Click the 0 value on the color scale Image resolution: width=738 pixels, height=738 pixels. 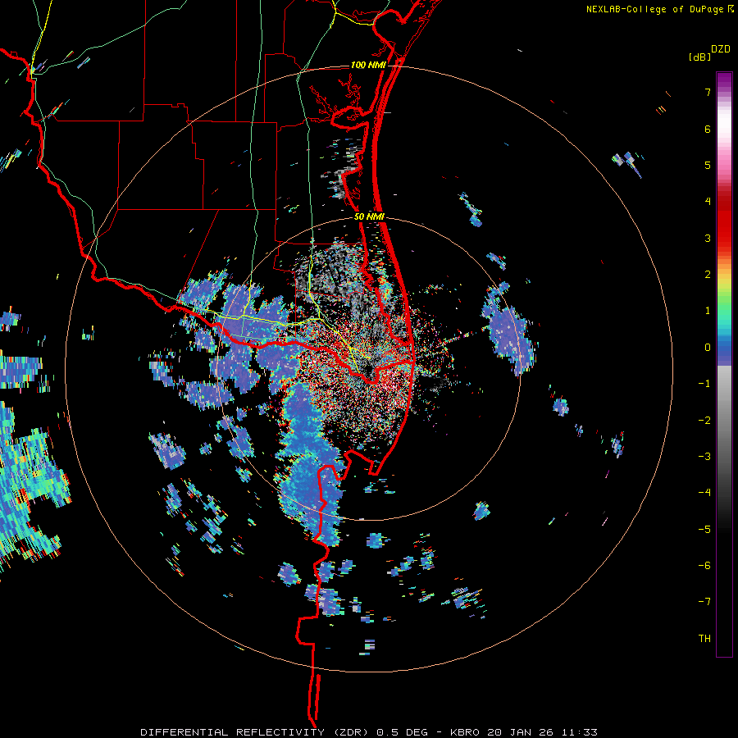click(708, 348)
